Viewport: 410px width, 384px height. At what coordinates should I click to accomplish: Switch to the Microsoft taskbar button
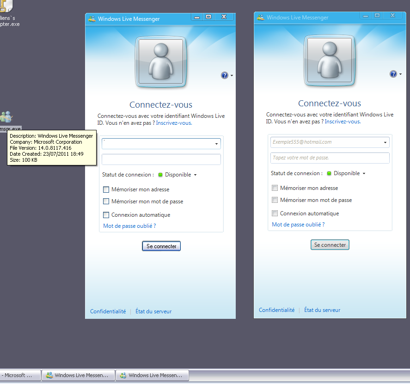20,375
